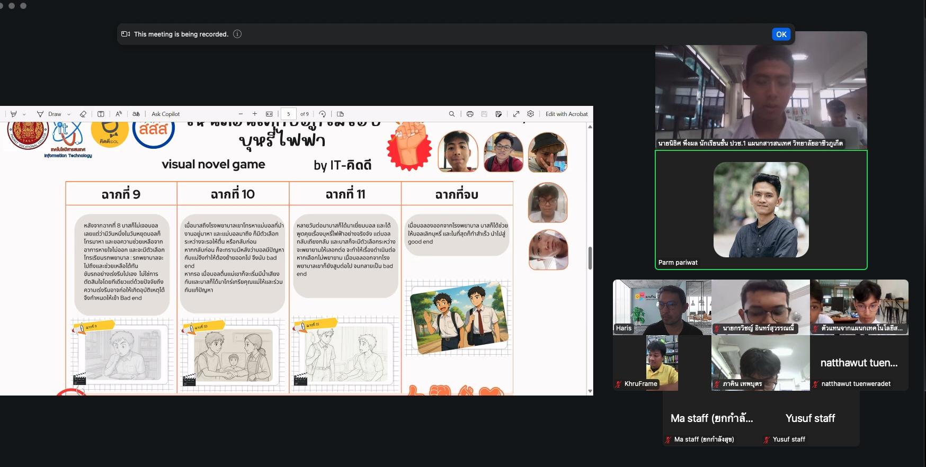Open the highlight color dropdown arrow

pyautogui.click(x=24, y=114)
